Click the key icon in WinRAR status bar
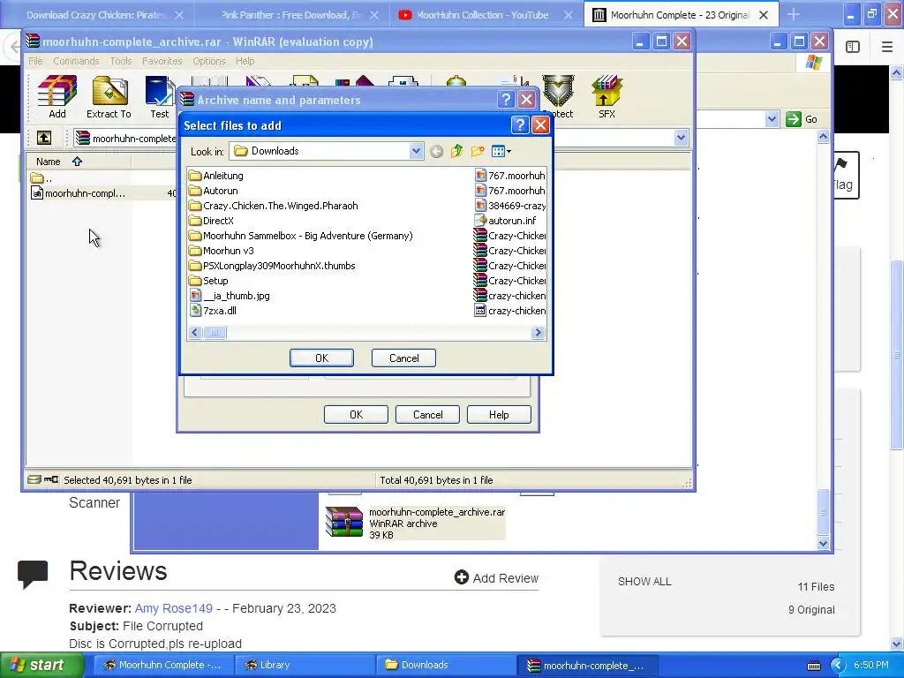Image resolution: width=904 pixels, height=678 pixels. pyautogui.click(x=51, y=479)
